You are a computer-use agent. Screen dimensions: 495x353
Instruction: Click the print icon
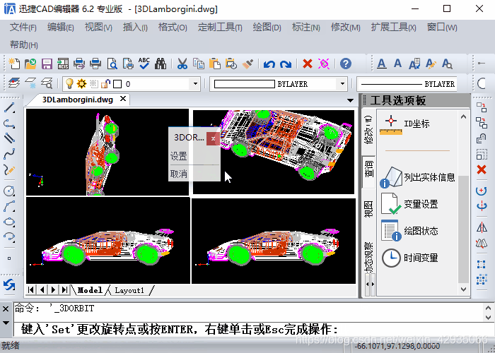(95, 64)
